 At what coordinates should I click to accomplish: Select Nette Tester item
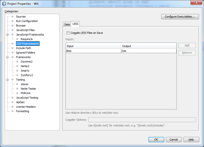(28, 89)
